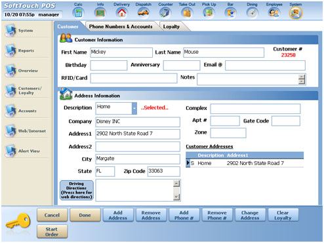Click the directions box scroll-up arrow
This screenshot has height=243, width=324.
click(x=176, y=183)
